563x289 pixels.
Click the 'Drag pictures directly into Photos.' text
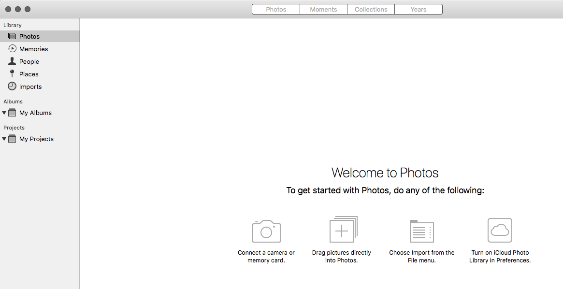[342, 256]
